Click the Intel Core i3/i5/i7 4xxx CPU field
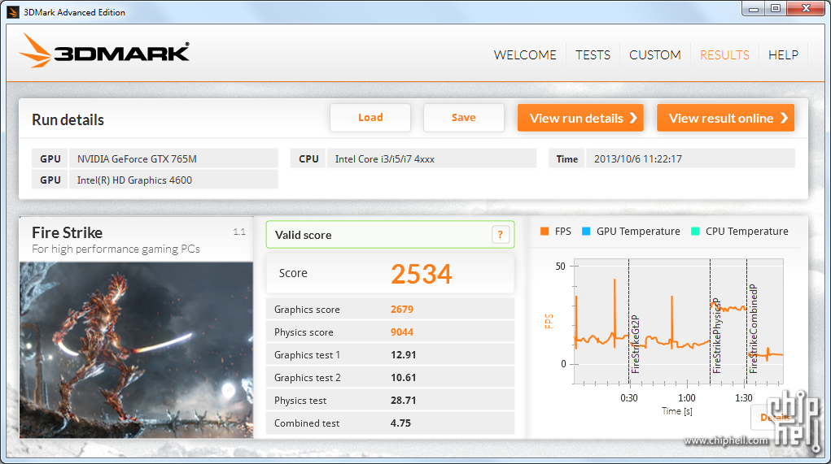 coord(431,158)
